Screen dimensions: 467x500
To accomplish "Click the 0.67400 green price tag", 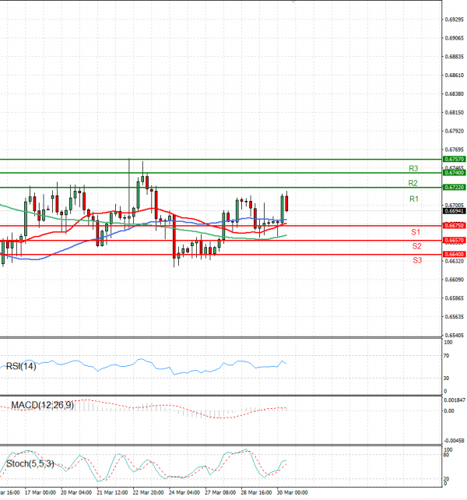I will tap(455, 173).
